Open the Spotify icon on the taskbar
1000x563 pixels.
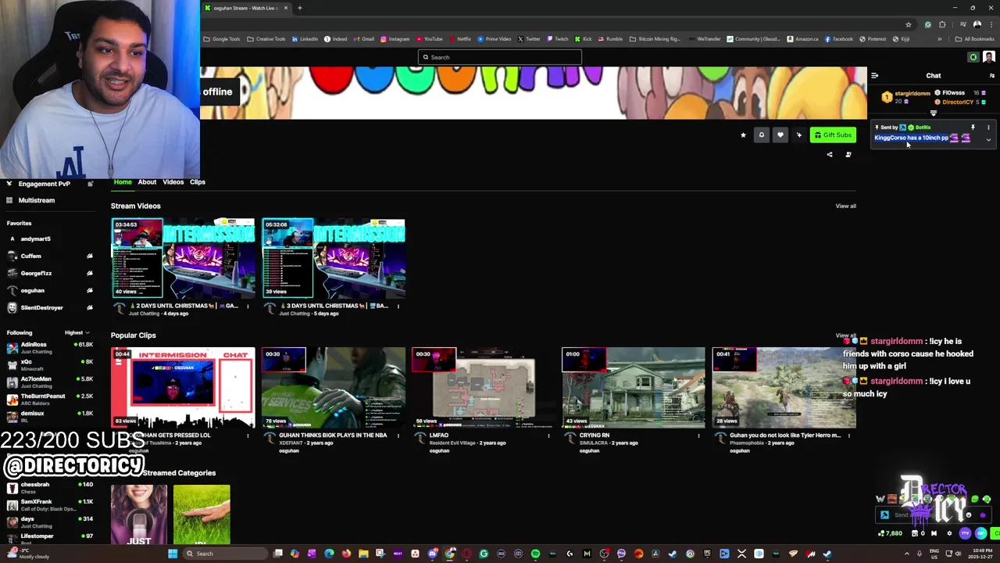click(535, 554)
